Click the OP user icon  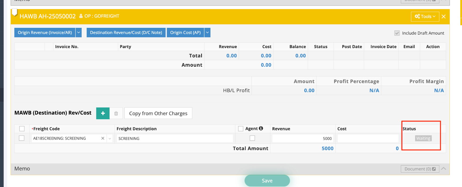(x=81, y=16)
